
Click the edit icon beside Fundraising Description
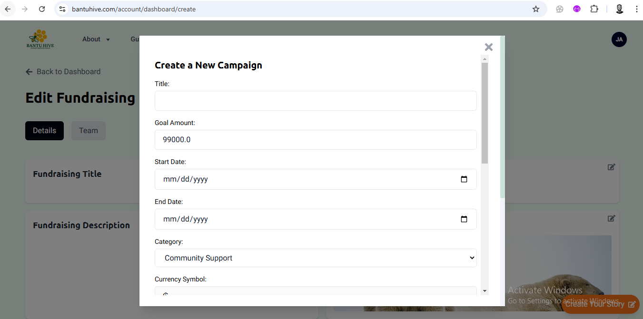(611, 218)
